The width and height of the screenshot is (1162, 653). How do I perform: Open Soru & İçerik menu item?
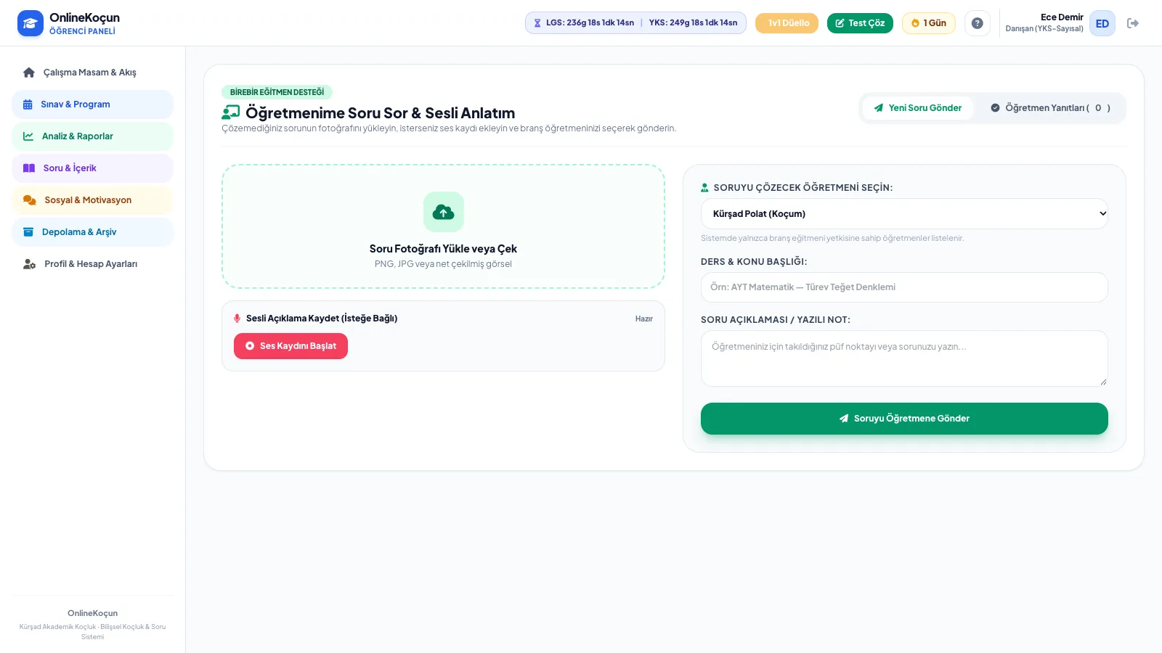(92, 168)
